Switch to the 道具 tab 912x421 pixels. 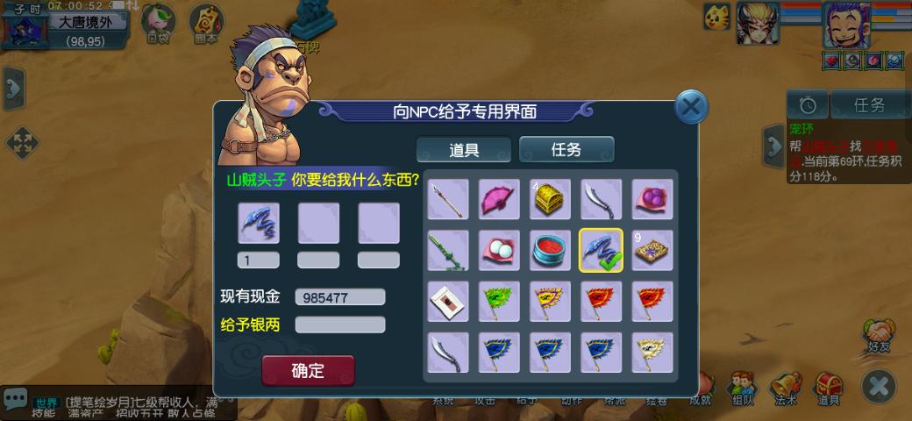coord(464,149)
